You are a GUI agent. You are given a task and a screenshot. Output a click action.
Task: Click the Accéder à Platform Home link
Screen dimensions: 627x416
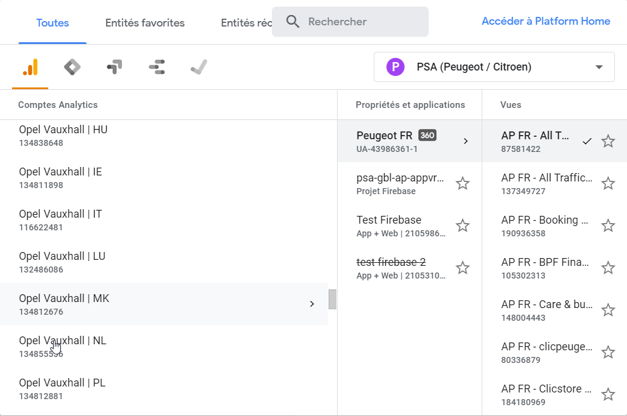coord(546,21)
